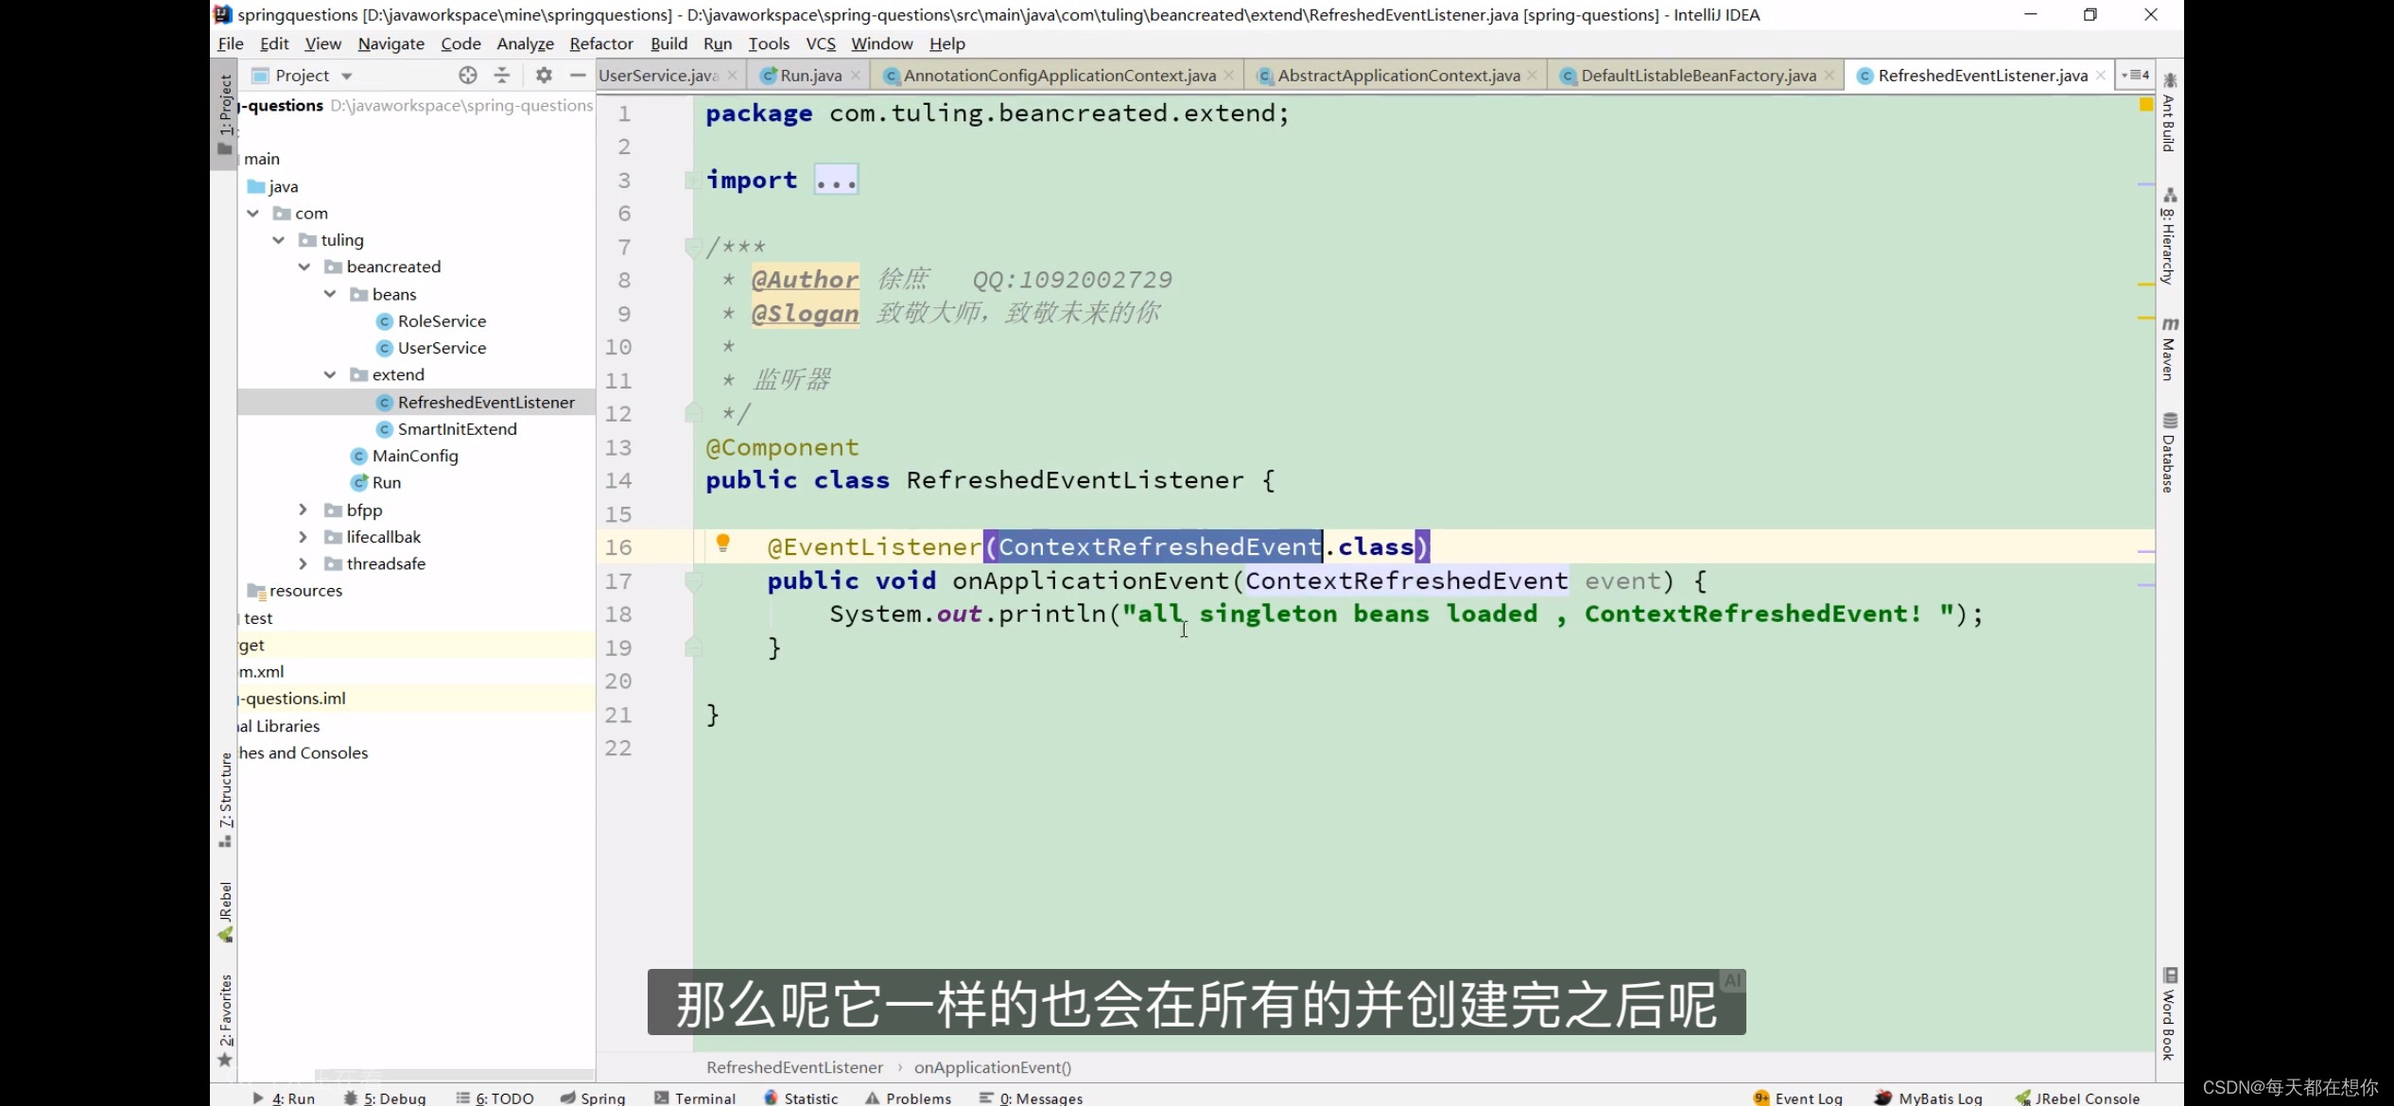Open the Spring tool window
Viewport: 2394px width, 1106px height.
click(593, 1097)
